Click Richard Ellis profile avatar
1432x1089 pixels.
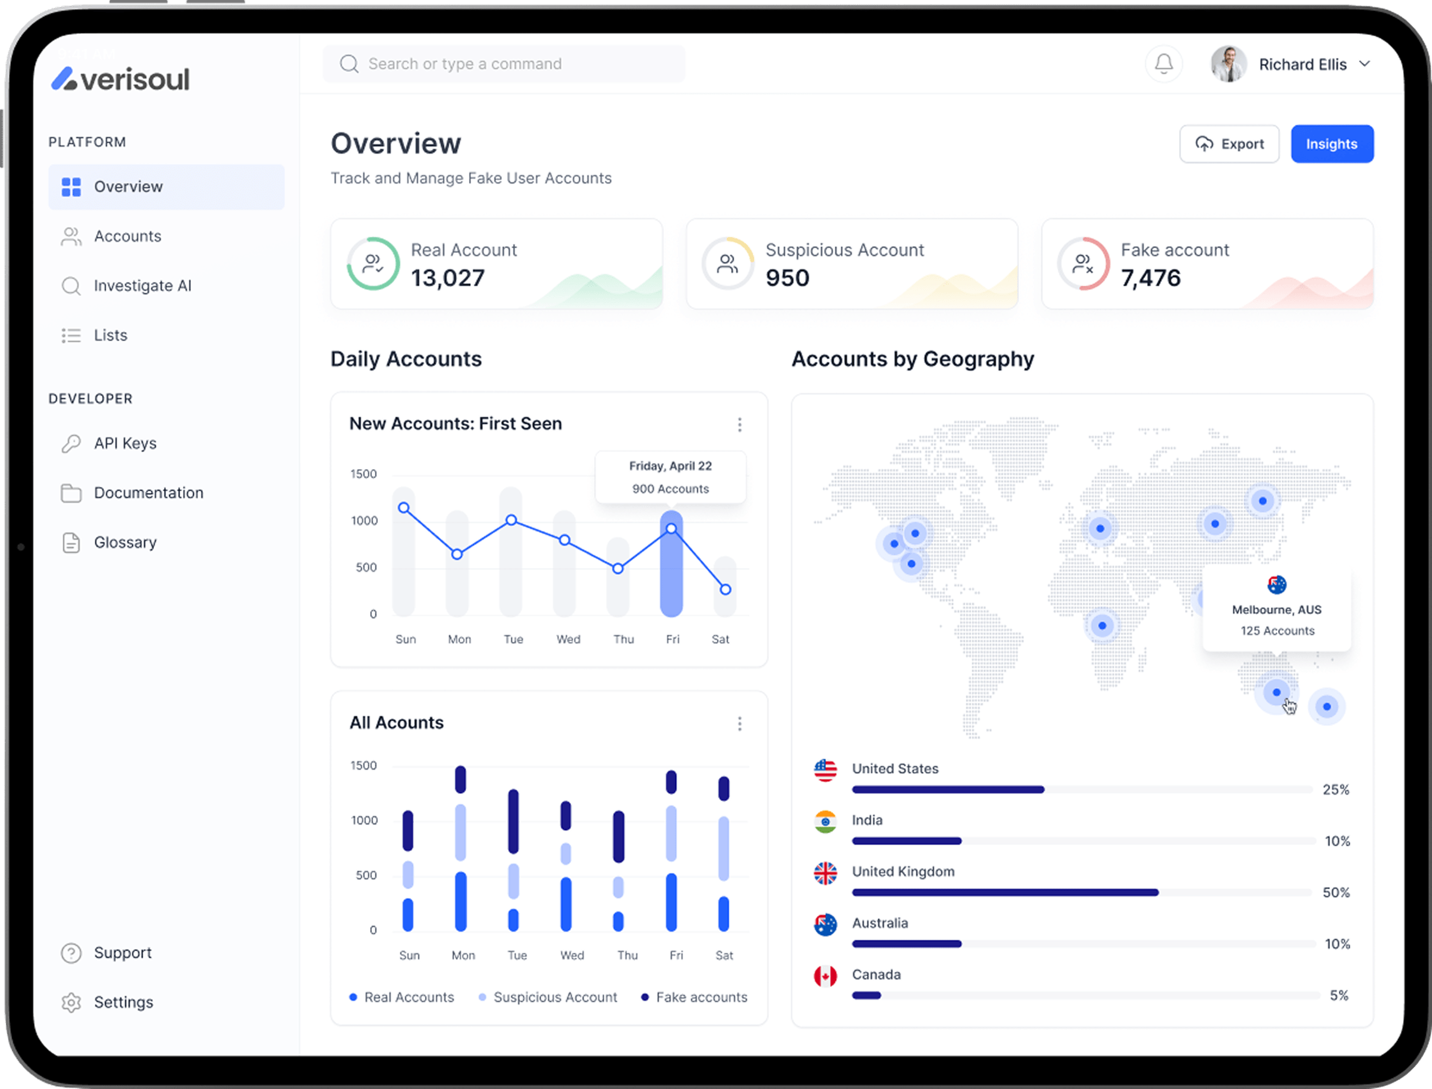click(1229, 64)
